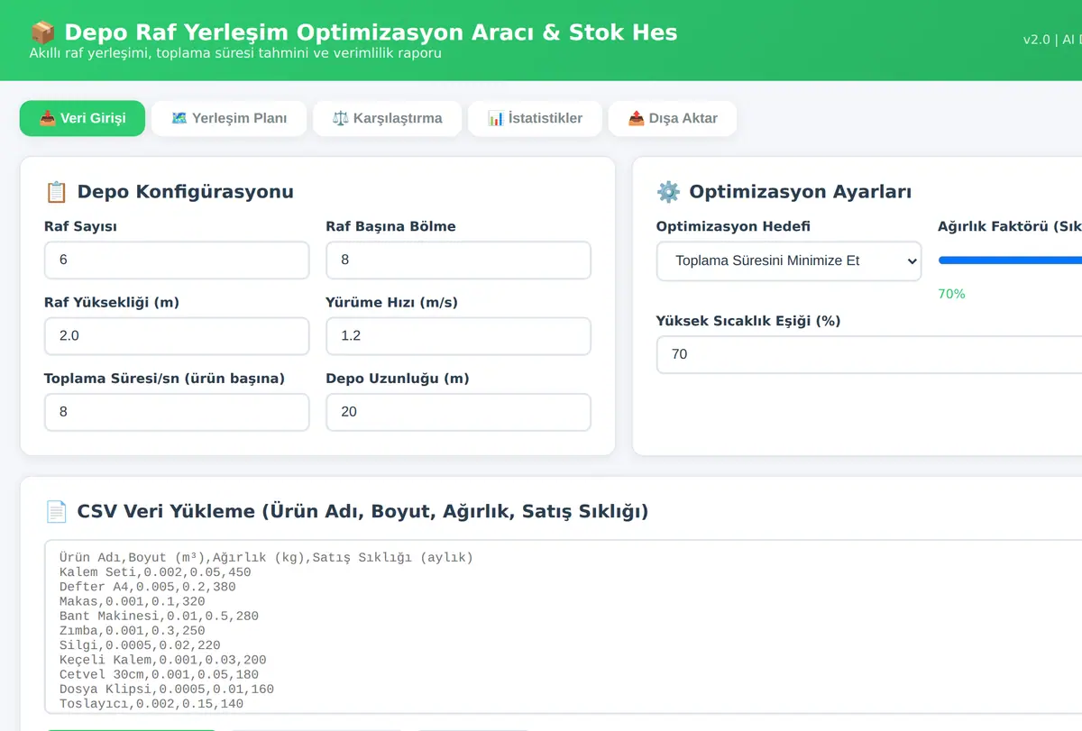
Task: Click the Raf Sayısı label
Action: pyautogui.click(x=80, y=226)
